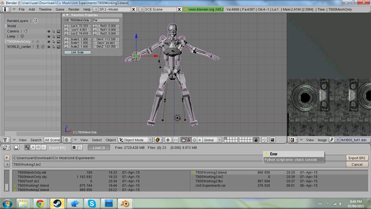
Task: Adjust the ScaleZ value field
Action: [x=79, y=47]
